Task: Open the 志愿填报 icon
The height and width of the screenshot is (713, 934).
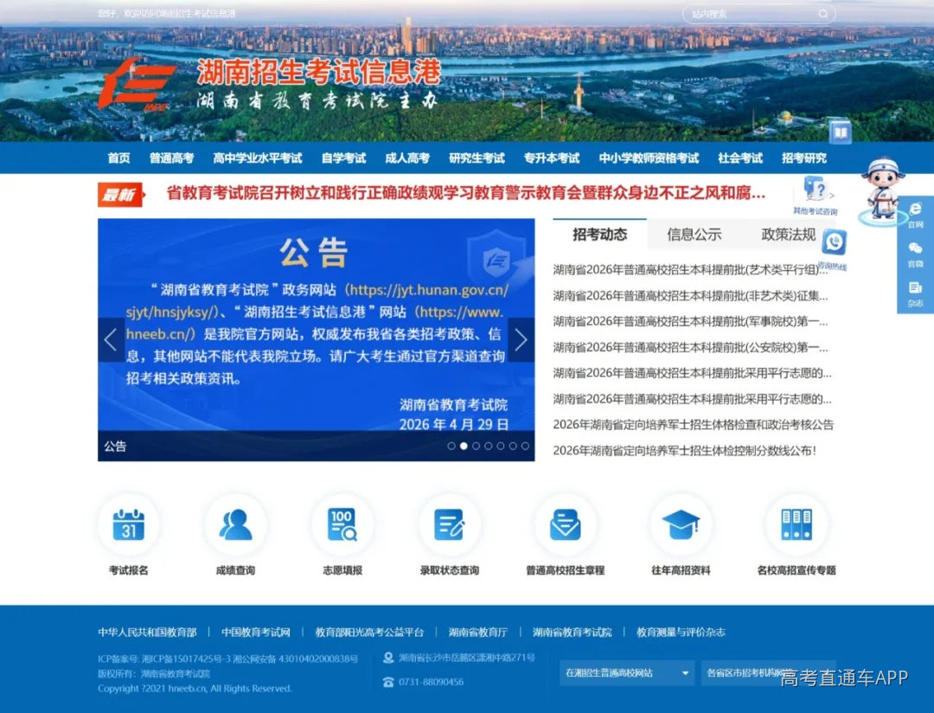Action: pyautogui.click(x=342, y=524)
